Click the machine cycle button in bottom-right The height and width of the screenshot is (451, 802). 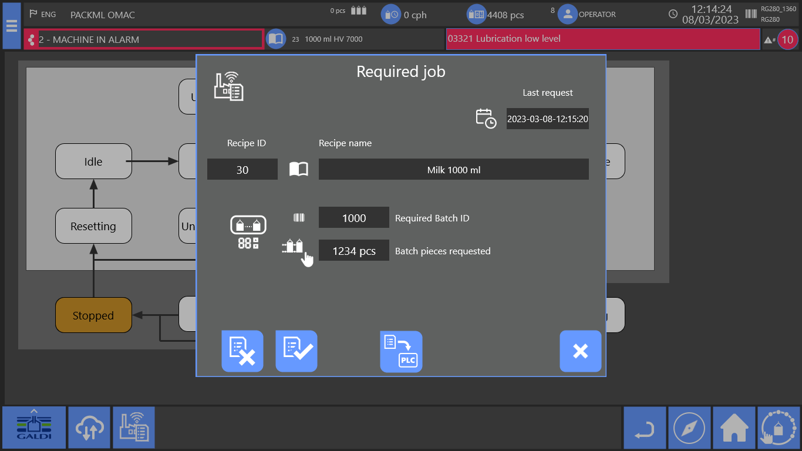779,428
